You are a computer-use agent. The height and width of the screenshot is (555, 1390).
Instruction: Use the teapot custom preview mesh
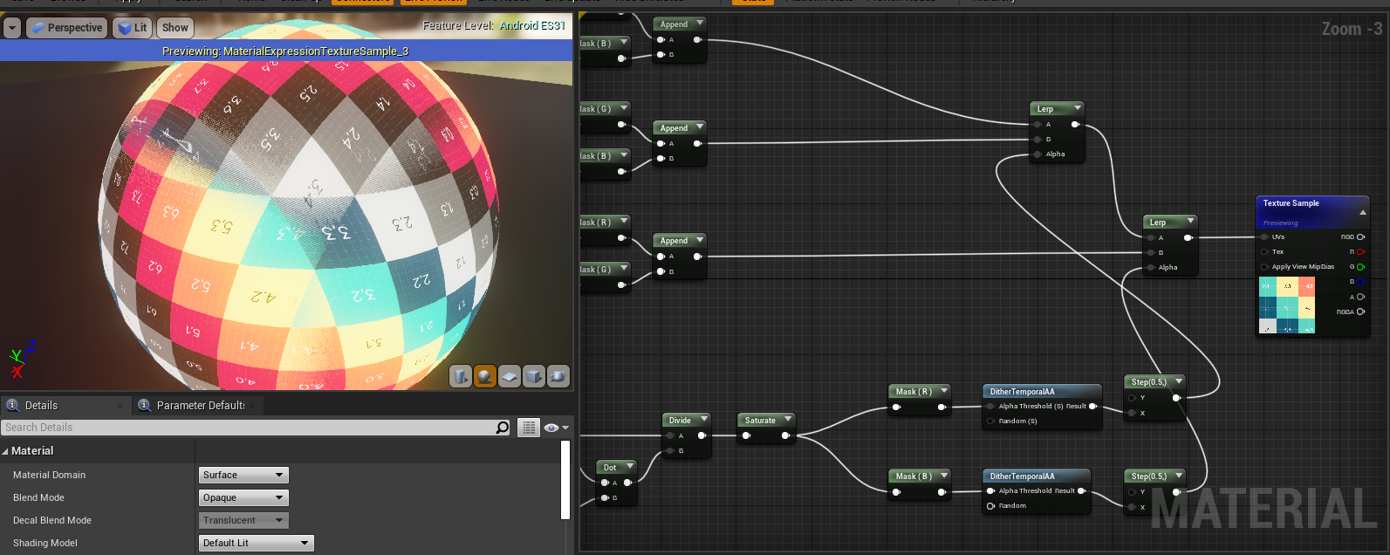pos(558,376)
